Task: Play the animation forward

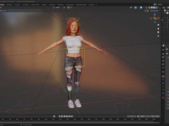Action: [x=67, y=116]
